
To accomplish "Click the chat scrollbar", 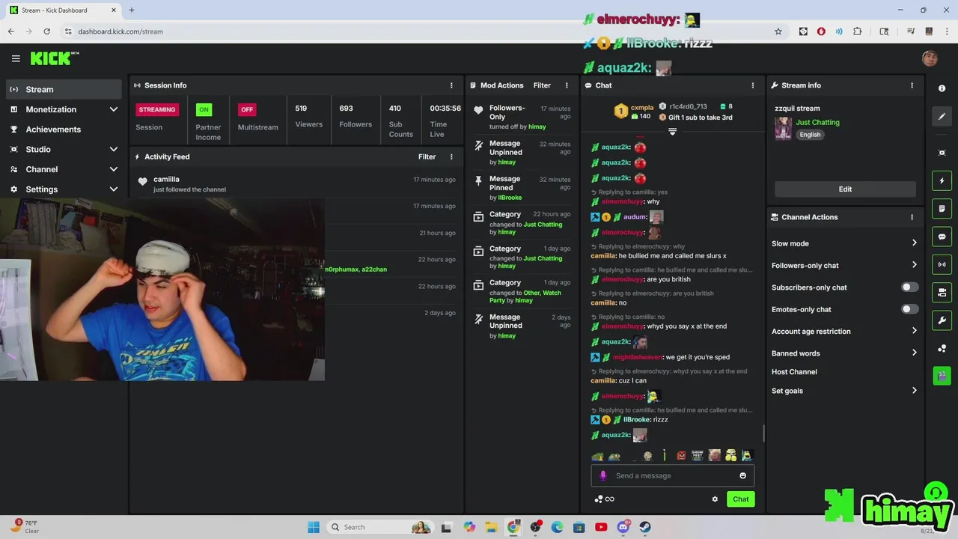I will (x=763, y=433).
